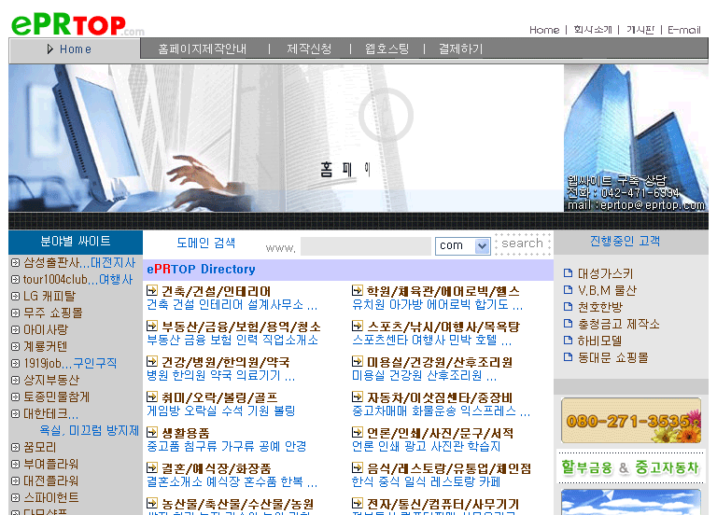Click the 할부금융 & 중고자동차 banner
The height and width of the screenshot is (515, 717).
(x=630, y=467)
